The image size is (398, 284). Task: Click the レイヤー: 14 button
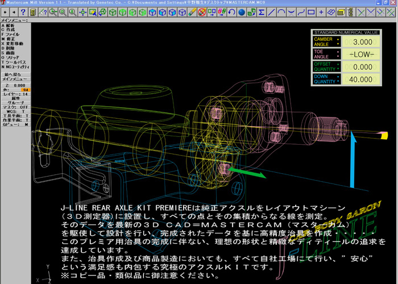(x=16, y=94)
